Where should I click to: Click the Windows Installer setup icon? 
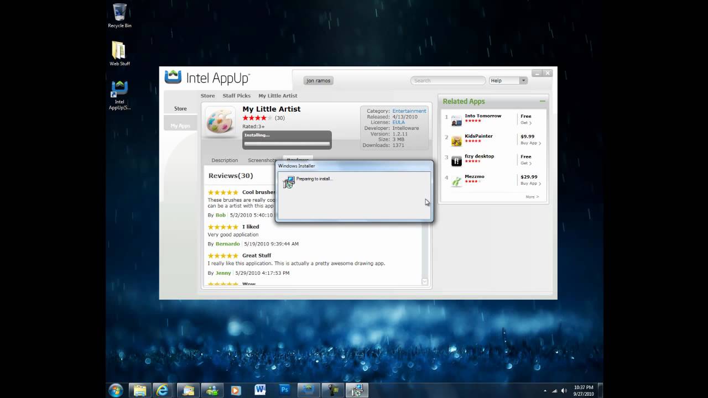(x=289, y=182)
